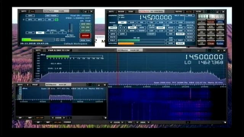Toggle MUTE in RX CONTROL
The height and width of the screenshot is (137, 244).
point(112,37)
